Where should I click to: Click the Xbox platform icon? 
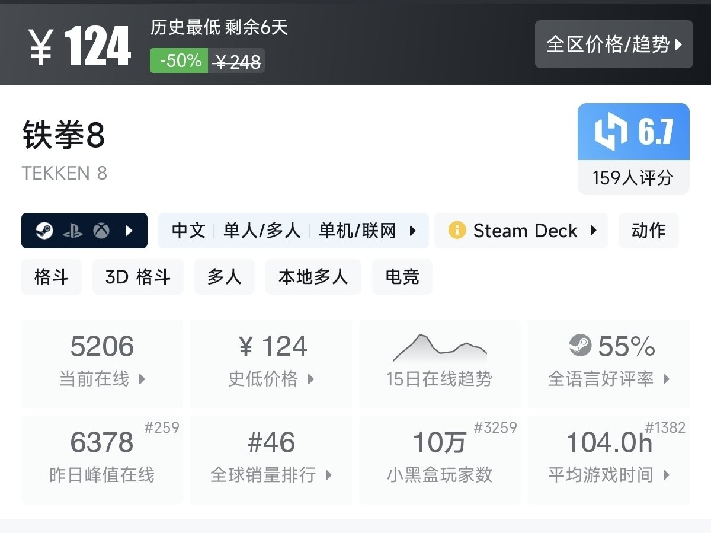pos(101,231)
